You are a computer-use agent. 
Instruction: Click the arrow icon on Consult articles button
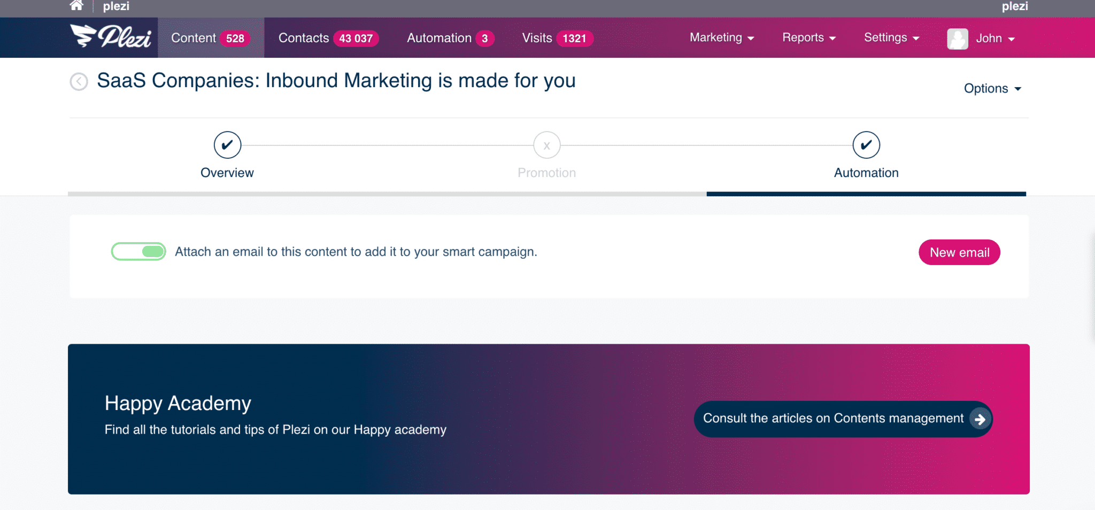980,419
